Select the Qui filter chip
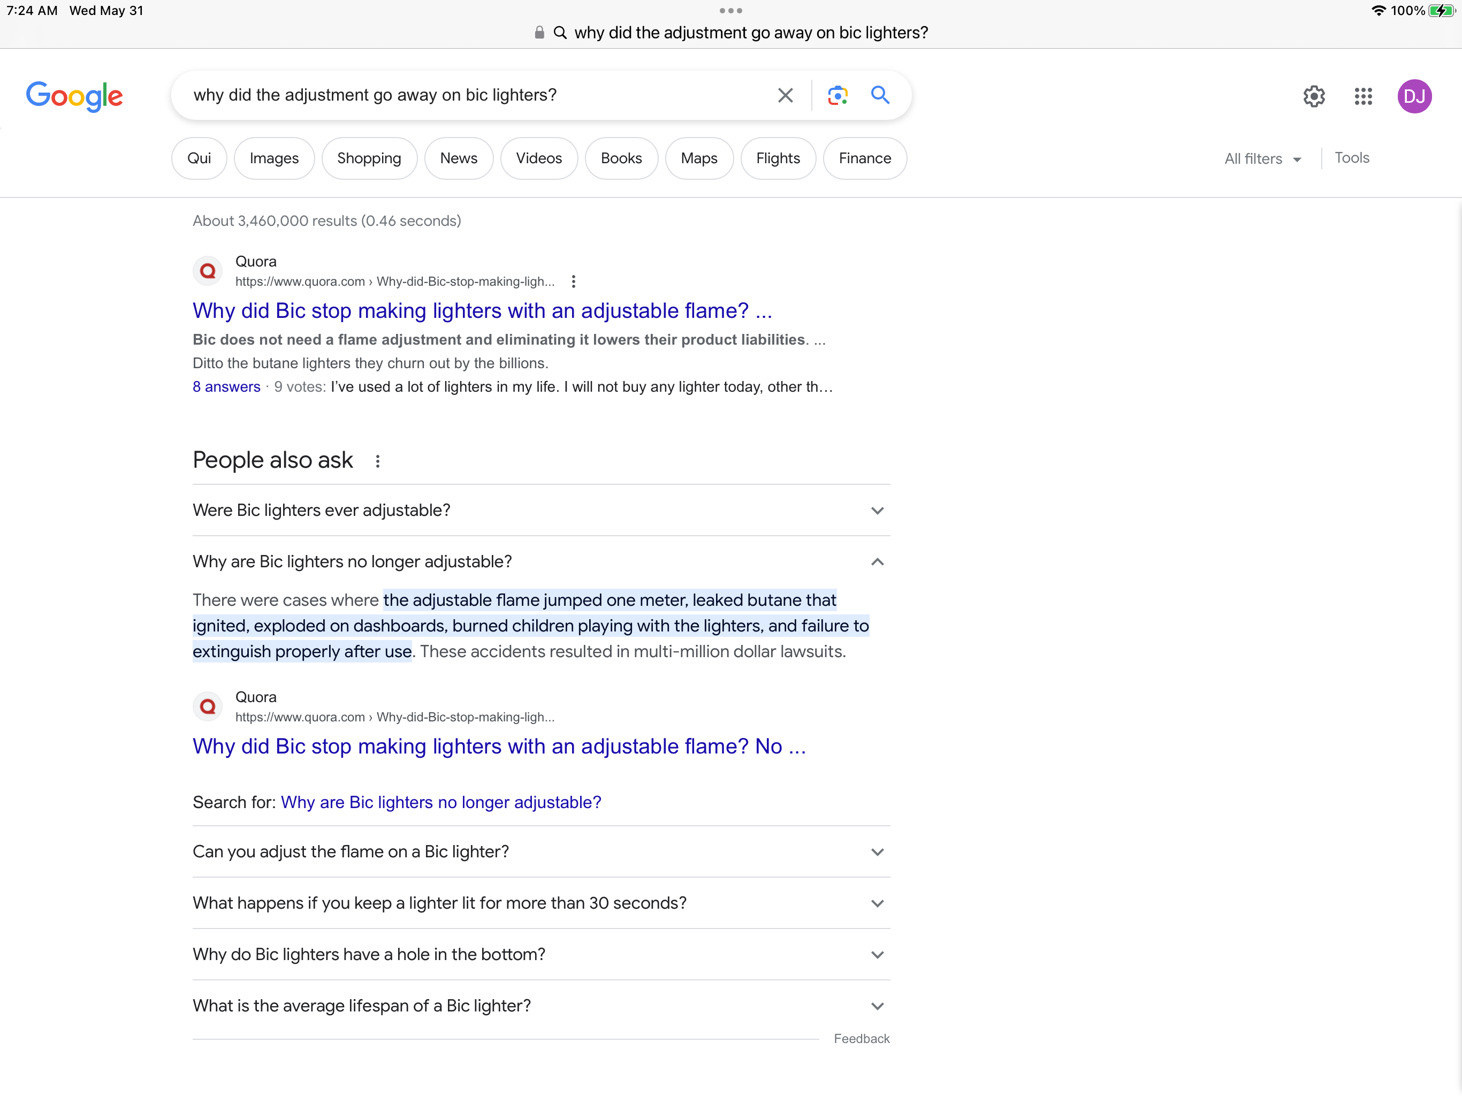 pyautogui.click(x=199, y=158)
